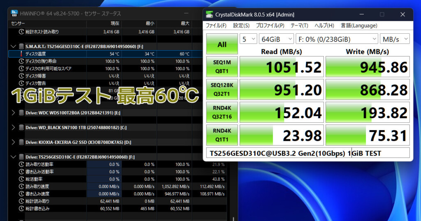The height and width of the screenshot is (221, 421).
Task: Click clock icon beside 書き込み活動率
Action: point(21,172)
